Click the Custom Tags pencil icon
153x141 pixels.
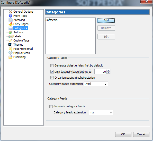[x=11, y=40]
